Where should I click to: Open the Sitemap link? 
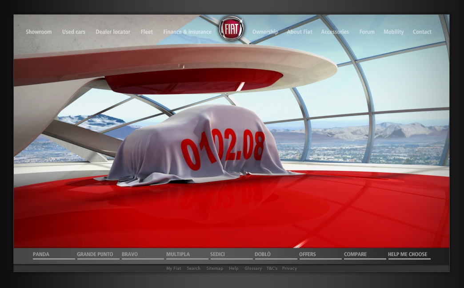[x=215, y=268]
